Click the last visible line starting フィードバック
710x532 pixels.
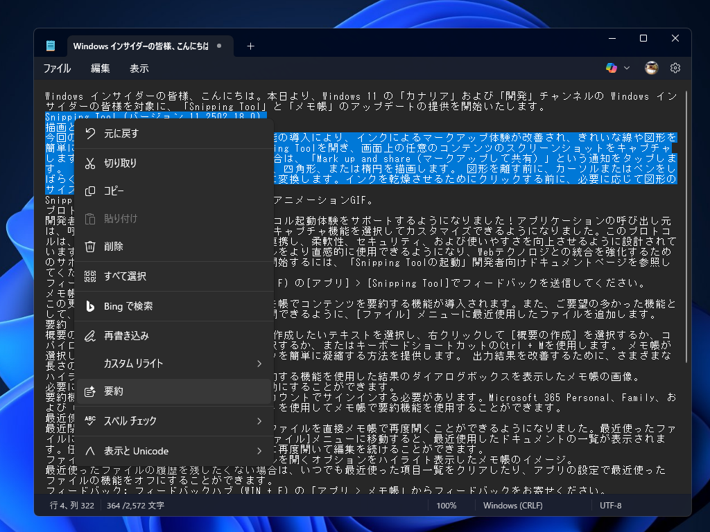(x=326, y=490)
